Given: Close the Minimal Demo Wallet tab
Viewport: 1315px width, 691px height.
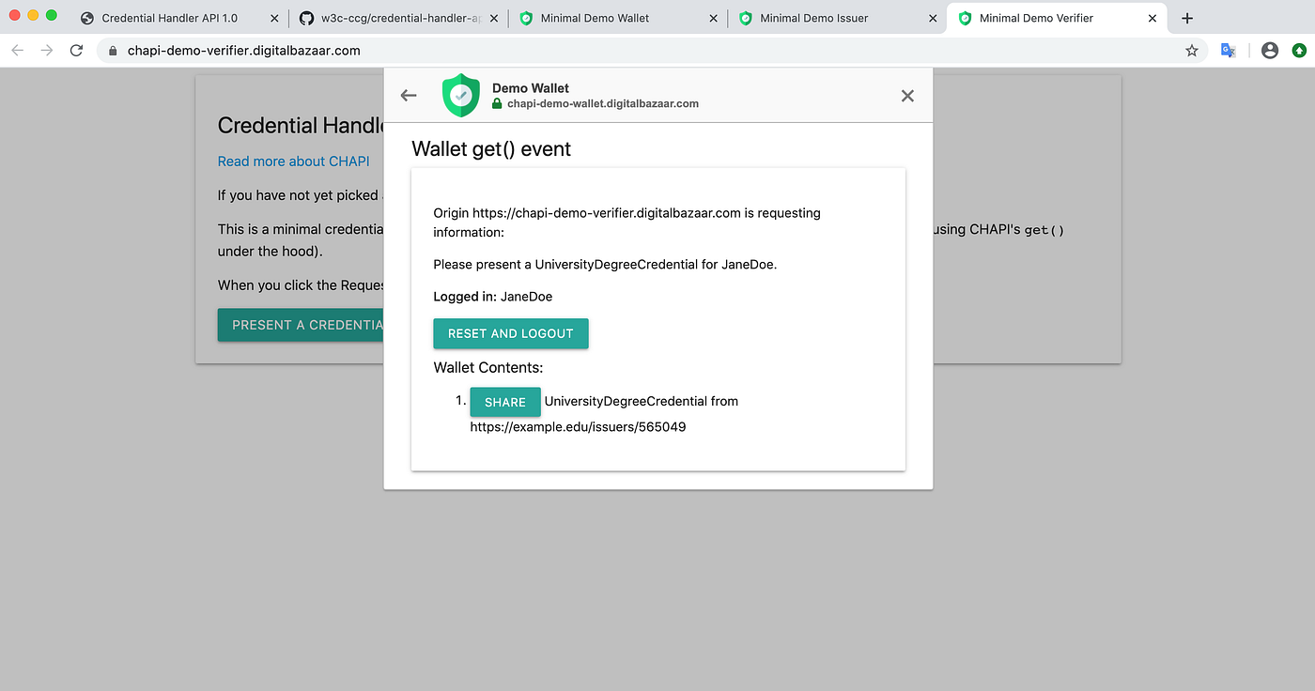Looking at the screenshot, I should 713,18.
